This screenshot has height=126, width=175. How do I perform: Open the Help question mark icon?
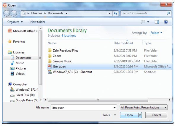point(166,22)
